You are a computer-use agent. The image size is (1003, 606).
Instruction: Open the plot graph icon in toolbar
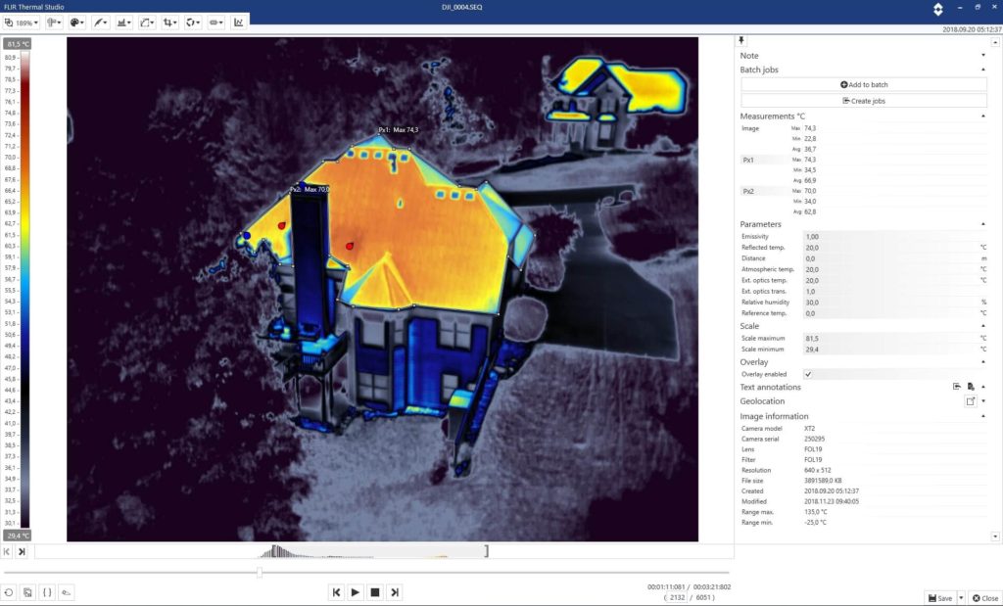(x=238, y=22)
